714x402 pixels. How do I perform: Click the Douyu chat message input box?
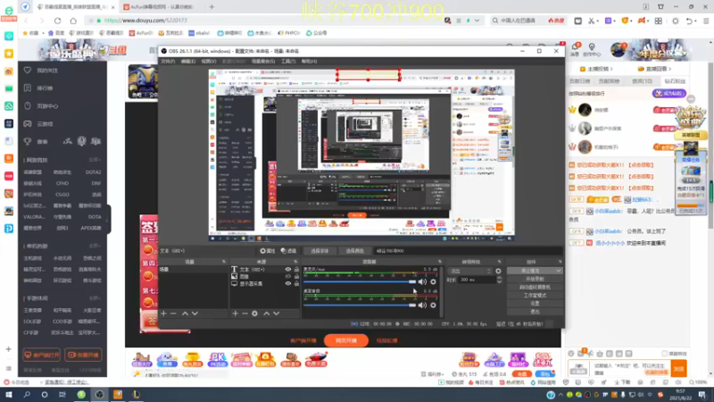630,368
